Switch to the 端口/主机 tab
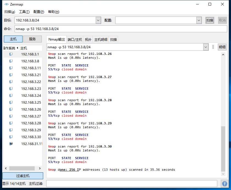The image size is (231, 190). click(75, 40)
